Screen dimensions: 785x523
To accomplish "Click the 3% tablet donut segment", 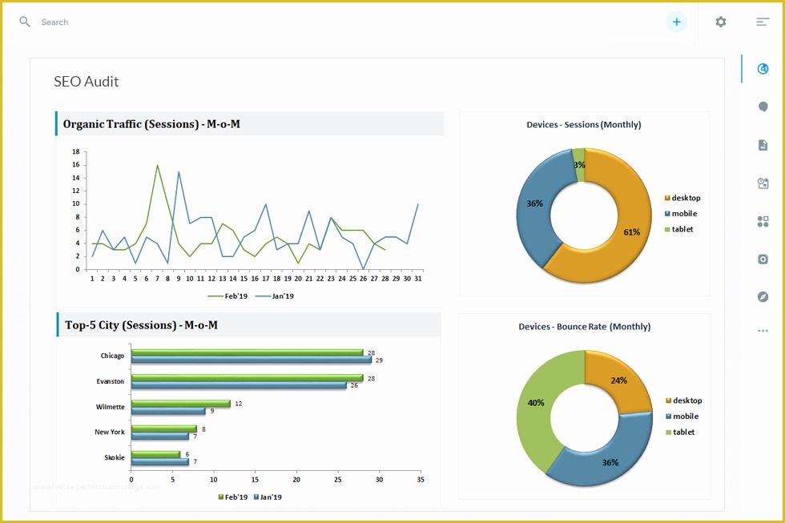I will (578, 164).
